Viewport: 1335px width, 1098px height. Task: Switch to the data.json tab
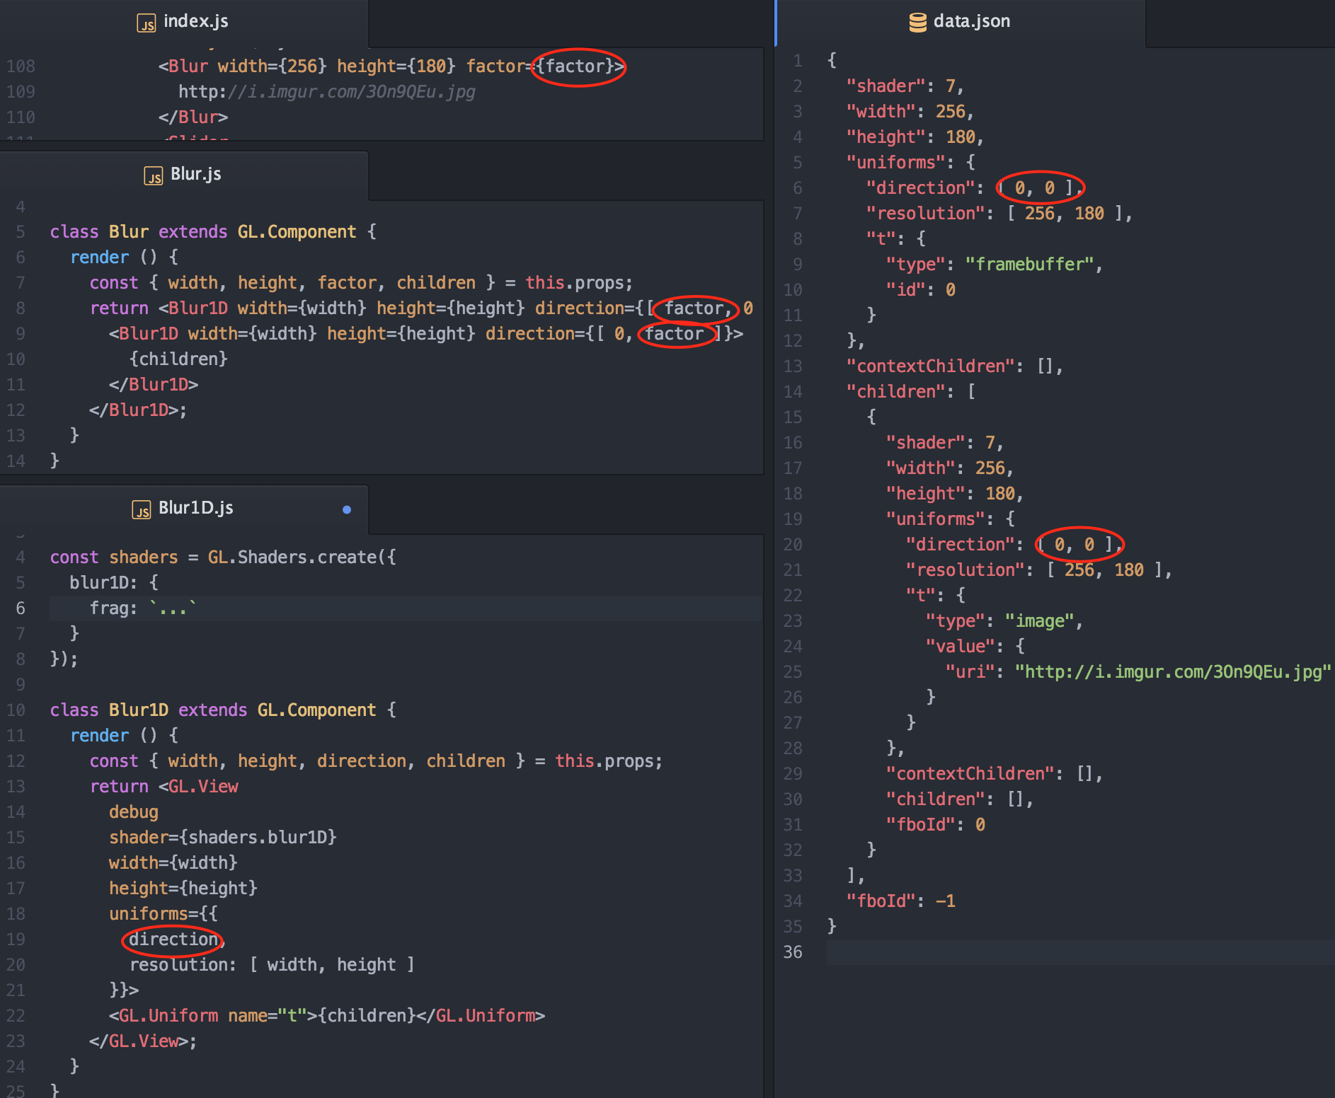(961, 22)
